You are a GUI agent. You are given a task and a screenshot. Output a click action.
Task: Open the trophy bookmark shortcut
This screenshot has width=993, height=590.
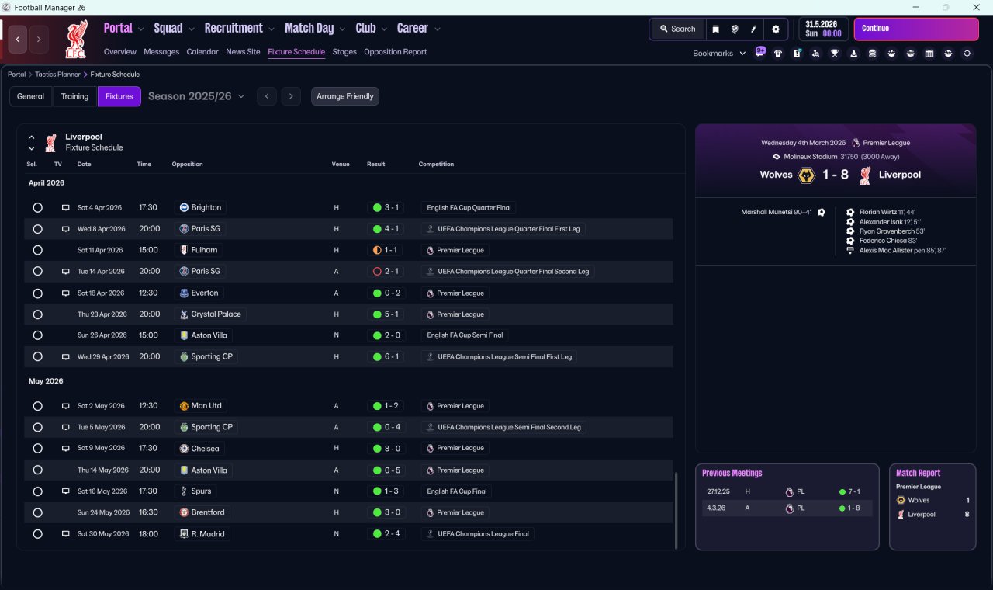(x=835, y=54)
